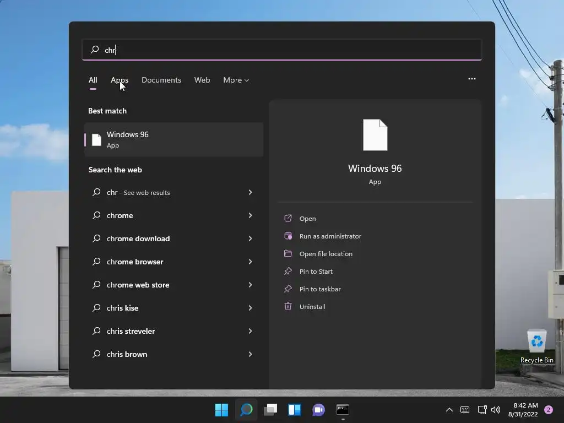The width and height of the screenshot is (564, 423).
Task: Click Pin to taskbar
Action: click(x=320, y=289)
